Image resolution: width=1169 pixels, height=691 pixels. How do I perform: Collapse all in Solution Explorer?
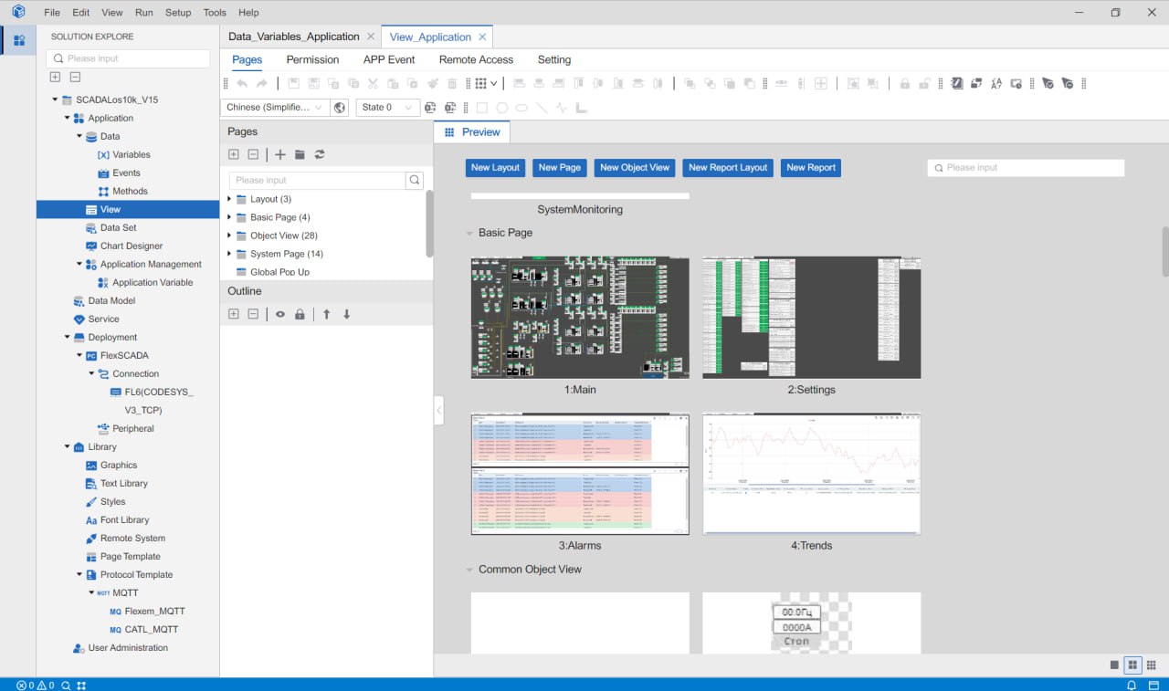75,78
